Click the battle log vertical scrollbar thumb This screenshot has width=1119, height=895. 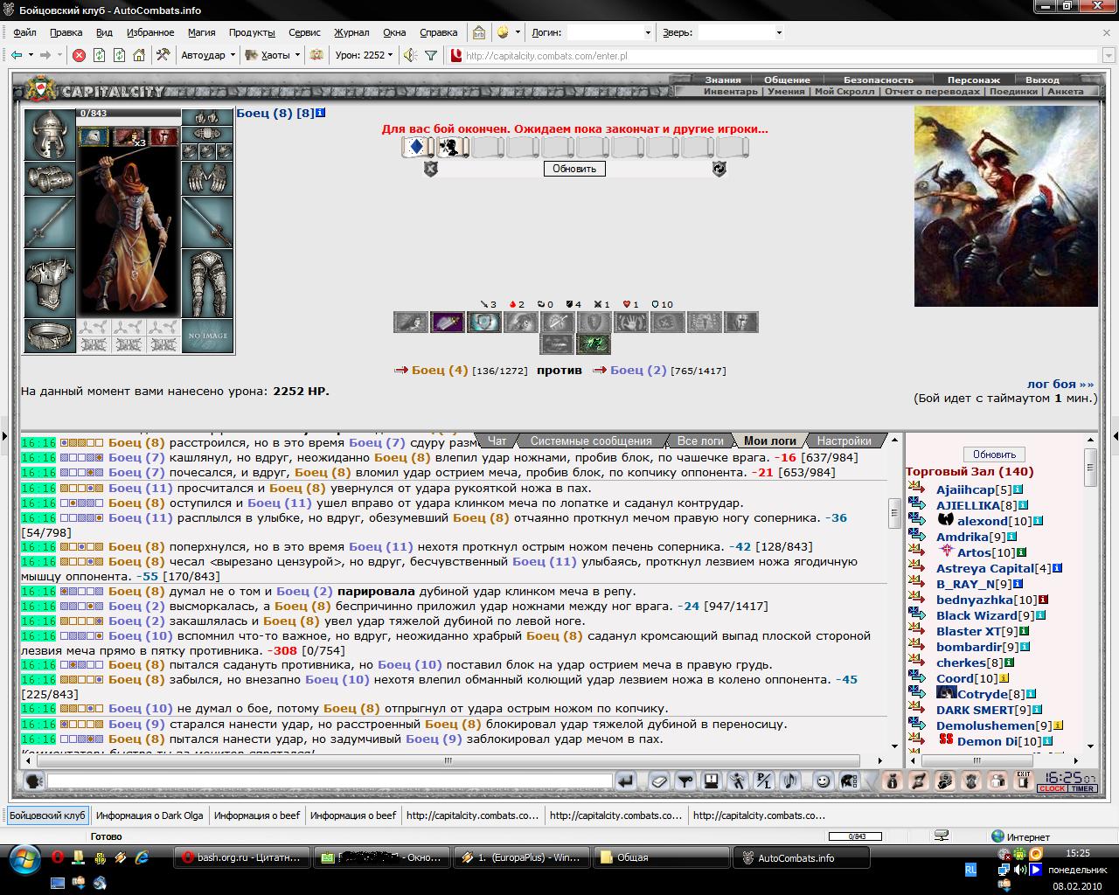(893, 514)
